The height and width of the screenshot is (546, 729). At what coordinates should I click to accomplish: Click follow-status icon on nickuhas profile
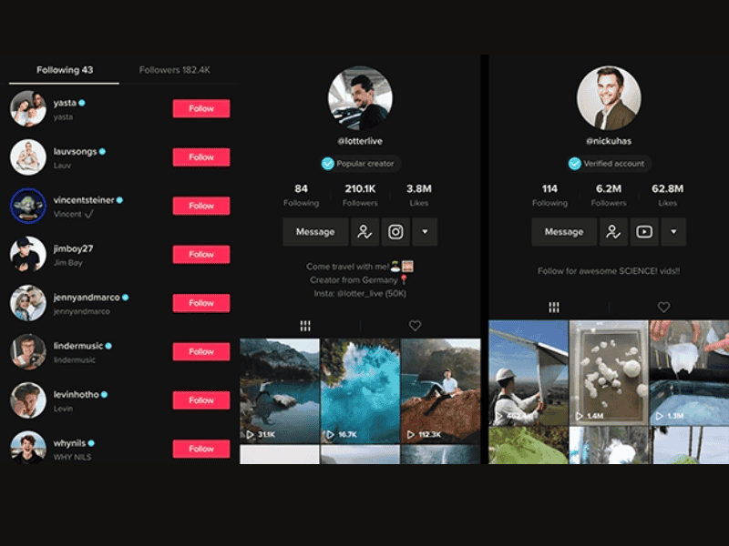pos(613,232)
